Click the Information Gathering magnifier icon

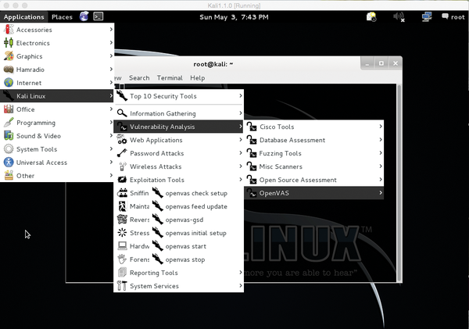122,113
